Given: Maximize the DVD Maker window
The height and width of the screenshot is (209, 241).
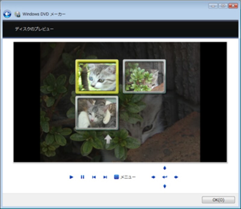Looking at the screenshot, I should tap(223, 6).
